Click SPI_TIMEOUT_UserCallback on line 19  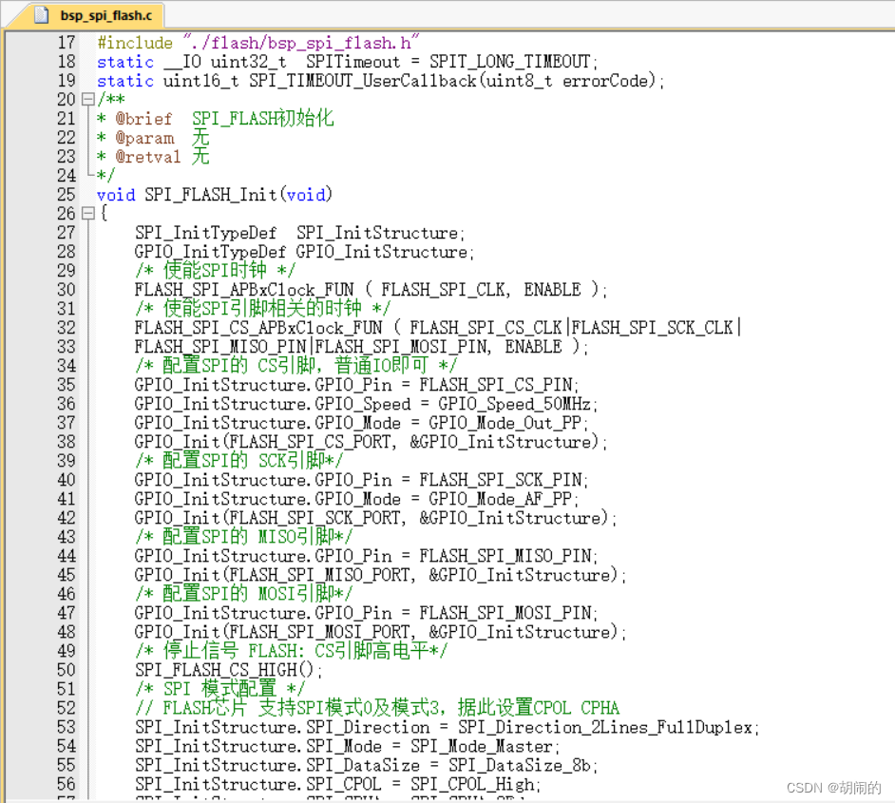(x=362, y=81)
